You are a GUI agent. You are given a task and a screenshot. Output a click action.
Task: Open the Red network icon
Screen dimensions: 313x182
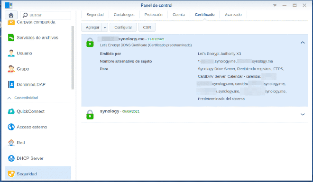click(11, 143)
